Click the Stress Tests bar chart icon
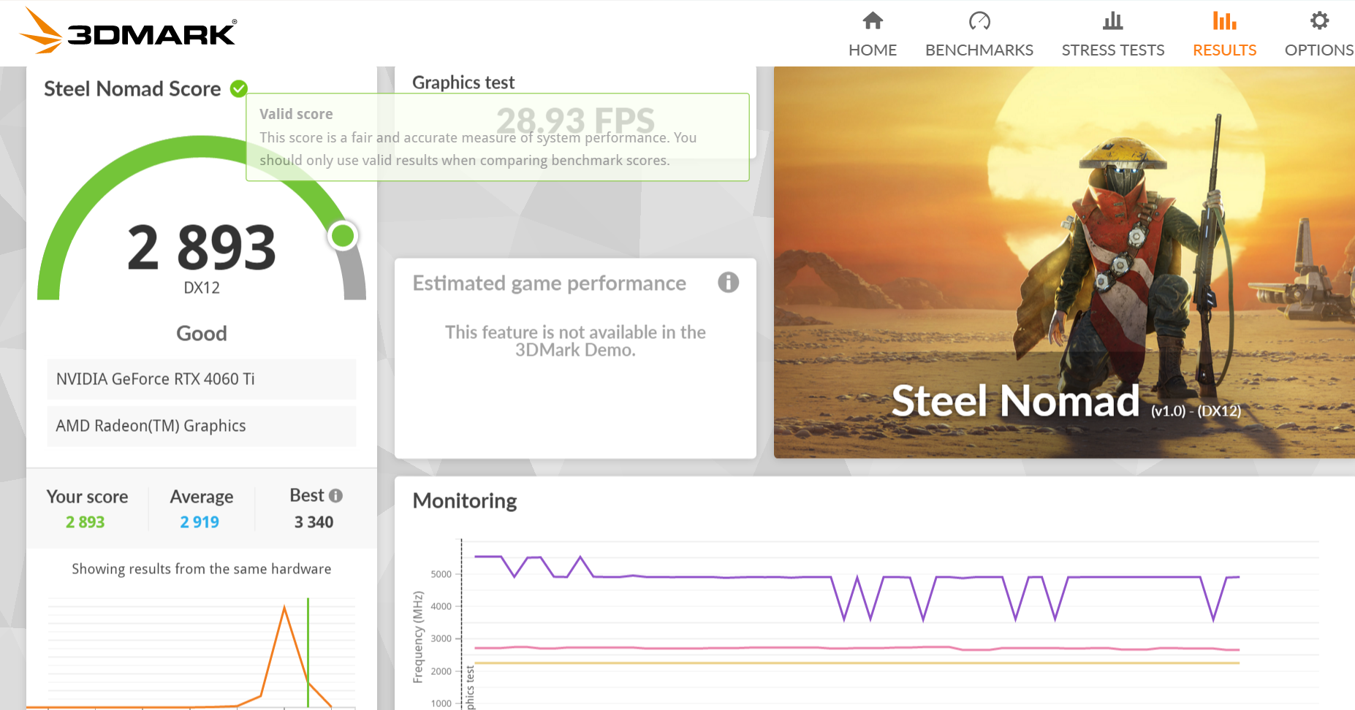1355x710 pixels. coord(1113,20)
